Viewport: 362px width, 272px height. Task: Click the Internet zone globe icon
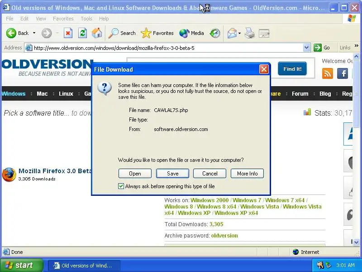(295, 252)
